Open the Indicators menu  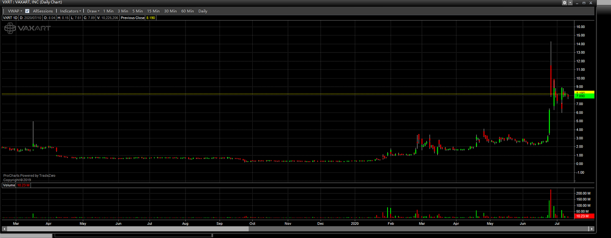[x=71, y=11]
